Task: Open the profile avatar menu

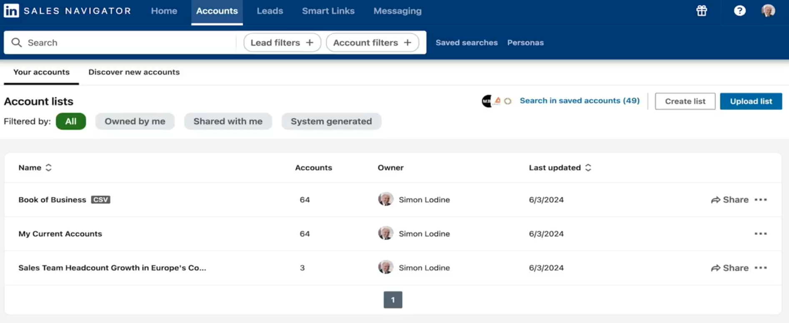Action: click(x=768, y=11)
